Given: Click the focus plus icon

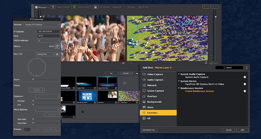Looking at the screenshot, I should click(42, 90).
